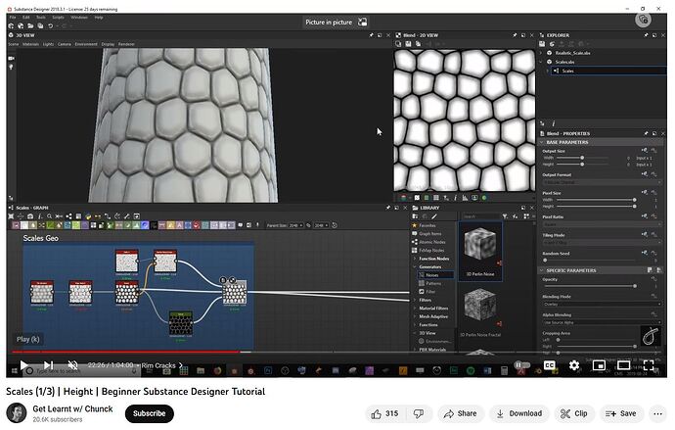Image resolution: width=675 pixels, height=430 pixels.
Task: Click the undo icon in main toolbar
Action: pyautogui.click(x=50, y=26)
